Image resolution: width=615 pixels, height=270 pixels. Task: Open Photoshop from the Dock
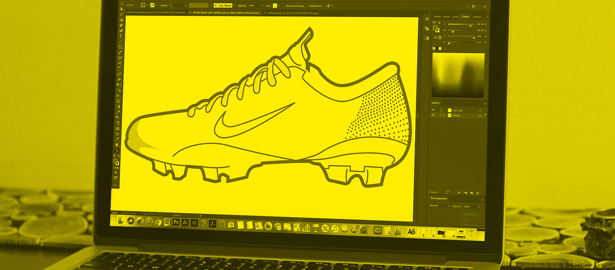coord(176,222)
